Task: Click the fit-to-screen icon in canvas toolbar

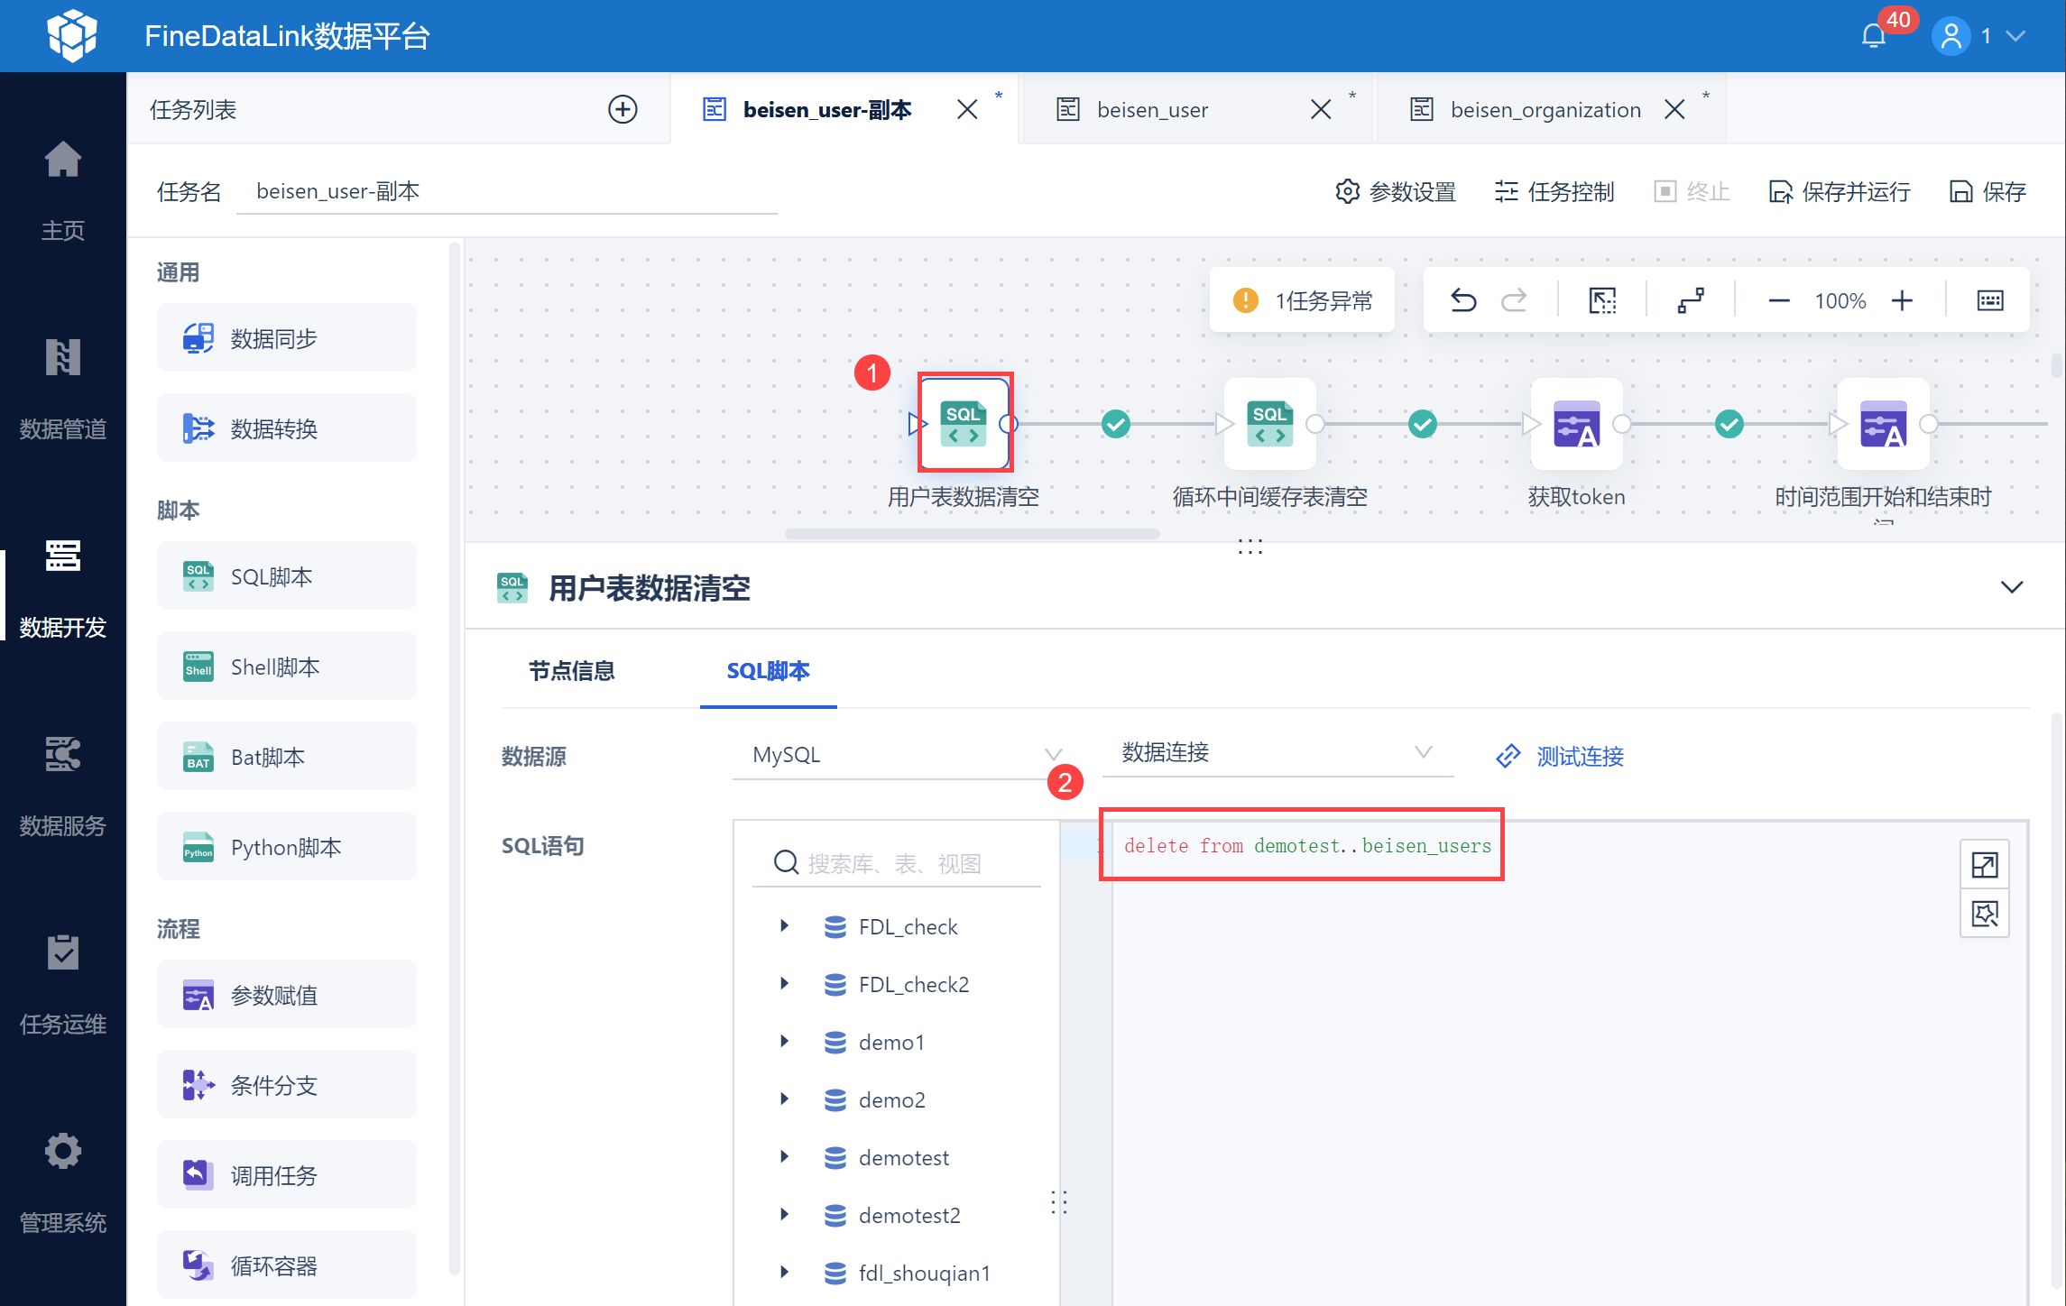Action: [x=1602, y=300]
